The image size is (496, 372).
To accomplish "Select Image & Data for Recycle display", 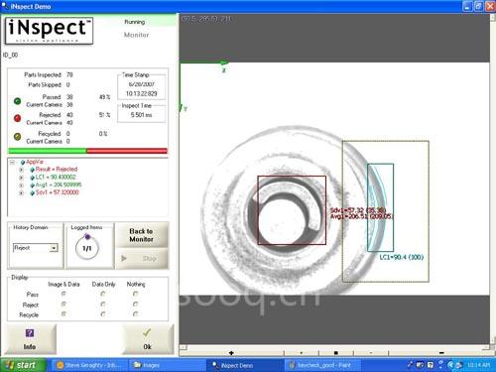I will tap(63, 314).
